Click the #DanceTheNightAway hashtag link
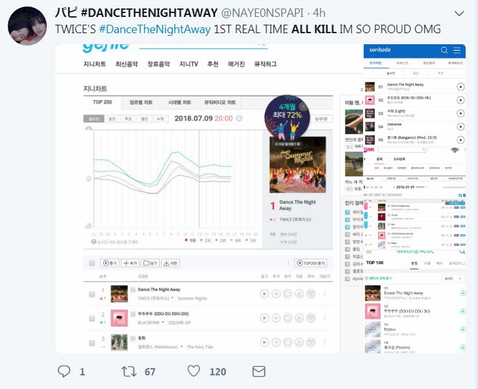This screenshot has height=389, width=478. 155,29
